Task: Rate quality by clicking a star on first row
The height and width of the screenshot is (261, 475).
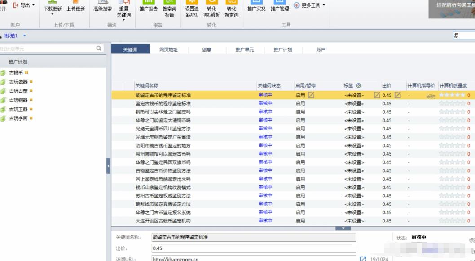Action: coord(452,95)
